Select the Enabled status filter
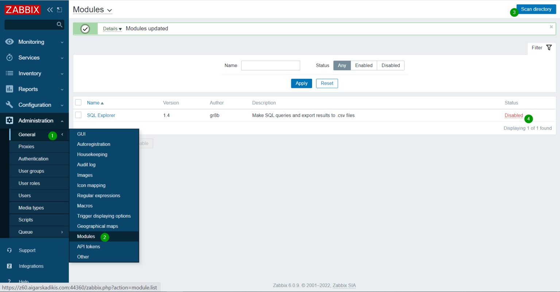The height and width of the screenshot is (292, 560). tap(363, 65)
